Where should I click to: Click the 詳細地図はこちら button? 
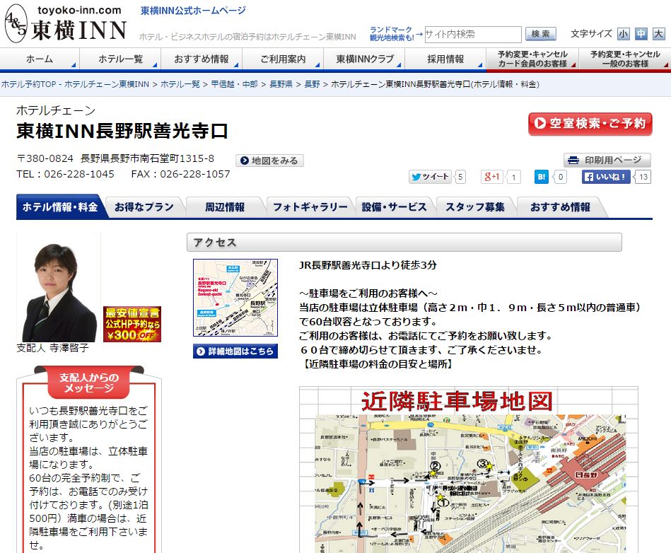(235, 351)
